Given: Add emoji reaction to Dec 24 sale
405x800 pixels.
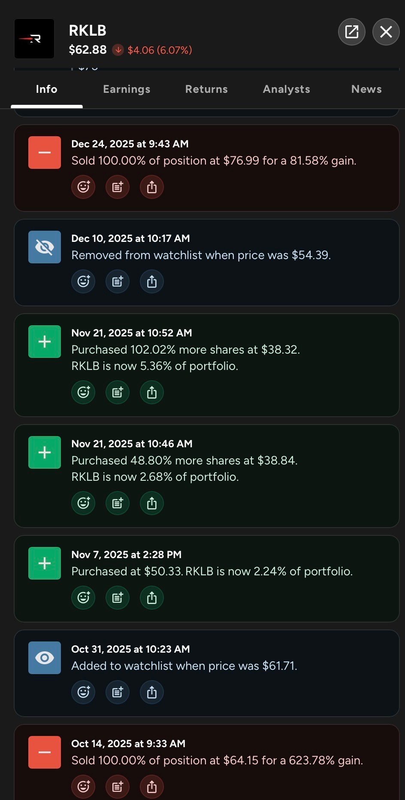Looking at the screenshot, I should click(83, 187).
